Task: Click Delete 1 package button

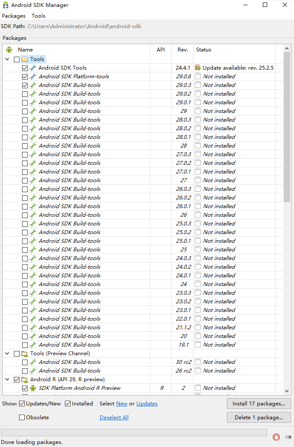Action: (x=258, y=417)
